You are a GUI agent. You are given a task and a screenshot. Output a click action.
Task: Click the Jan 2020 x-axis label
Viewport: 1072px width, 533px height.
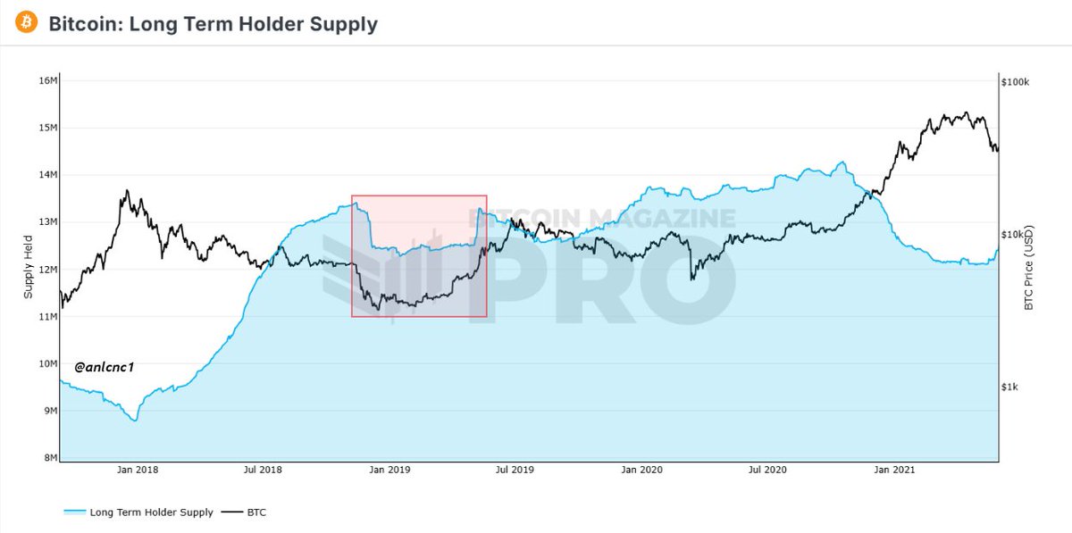pos(641,469)
